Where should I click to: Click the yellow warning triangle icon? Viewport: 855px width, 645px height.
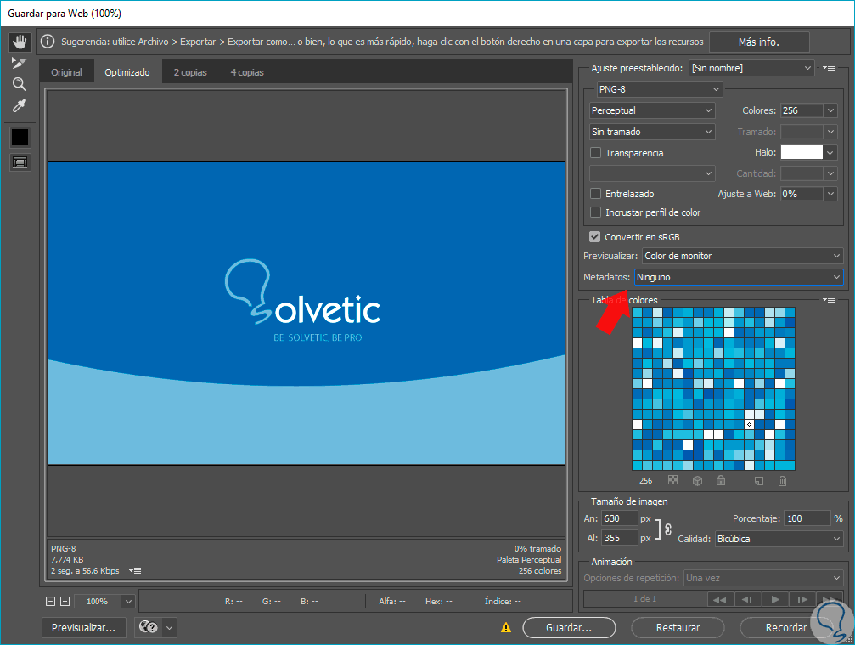506,627
